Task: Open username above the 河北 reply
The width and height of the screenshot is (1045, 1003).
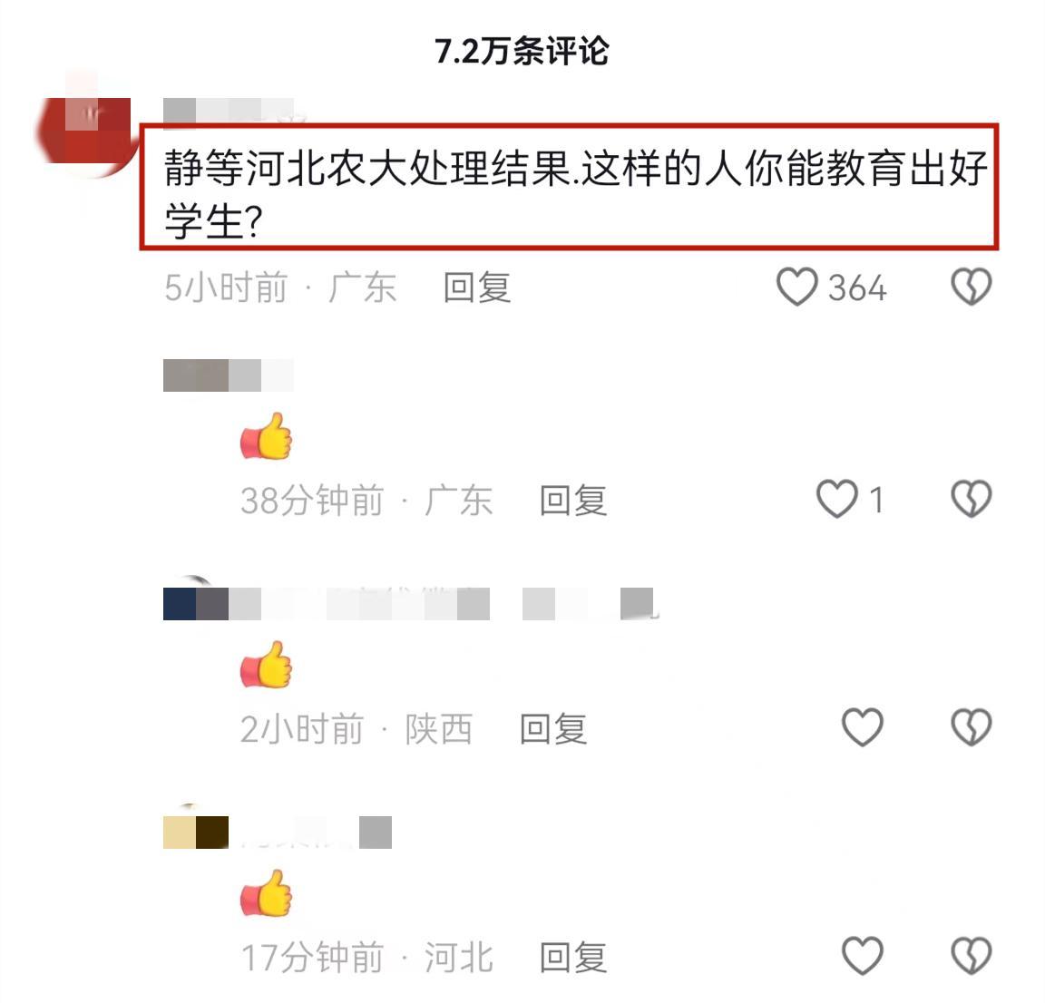Action: 278,833
